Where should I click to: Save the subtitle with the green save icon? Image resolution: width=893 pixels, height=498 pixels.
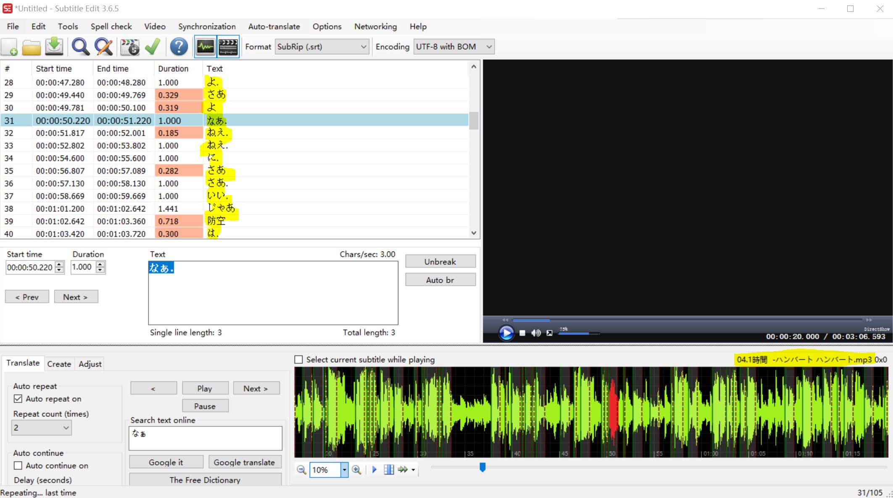54,47
